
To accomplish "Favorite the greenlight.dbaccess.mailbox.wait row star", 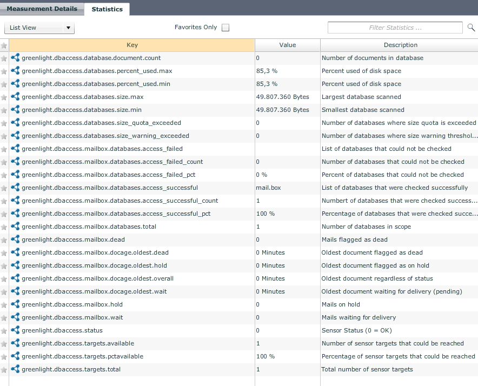I will coord(4,317).
